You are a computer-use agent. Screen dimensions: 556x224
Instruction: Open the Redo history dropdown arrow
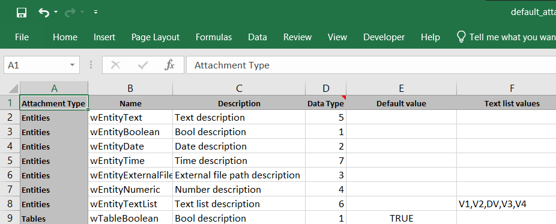pyautogui.click(x=82, y=13)
